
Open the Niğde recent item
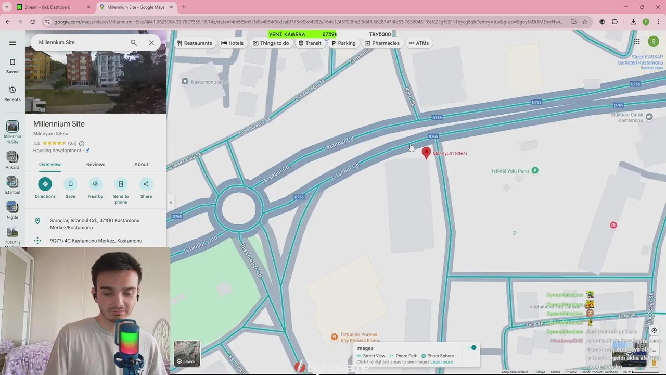pyautogui.click(x=12, y=210)
